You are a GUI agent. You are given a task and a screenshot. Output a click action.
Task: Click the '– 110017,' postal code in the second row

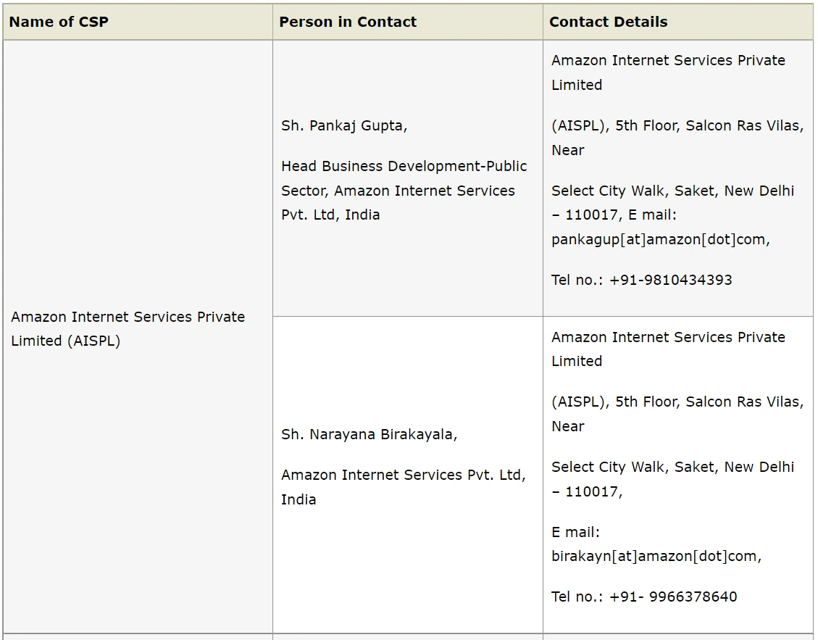pyautogui.click(x=587, y=491)
